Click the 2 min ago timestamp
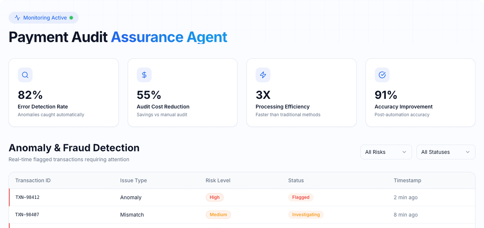Screen dimensions: 484x228 click(406, 197)
